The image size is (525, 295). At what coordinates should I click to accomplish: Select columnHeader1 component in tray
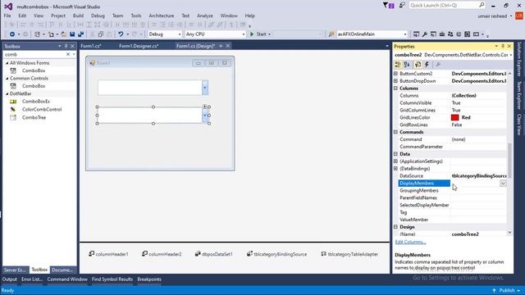(x=108, y=254)
